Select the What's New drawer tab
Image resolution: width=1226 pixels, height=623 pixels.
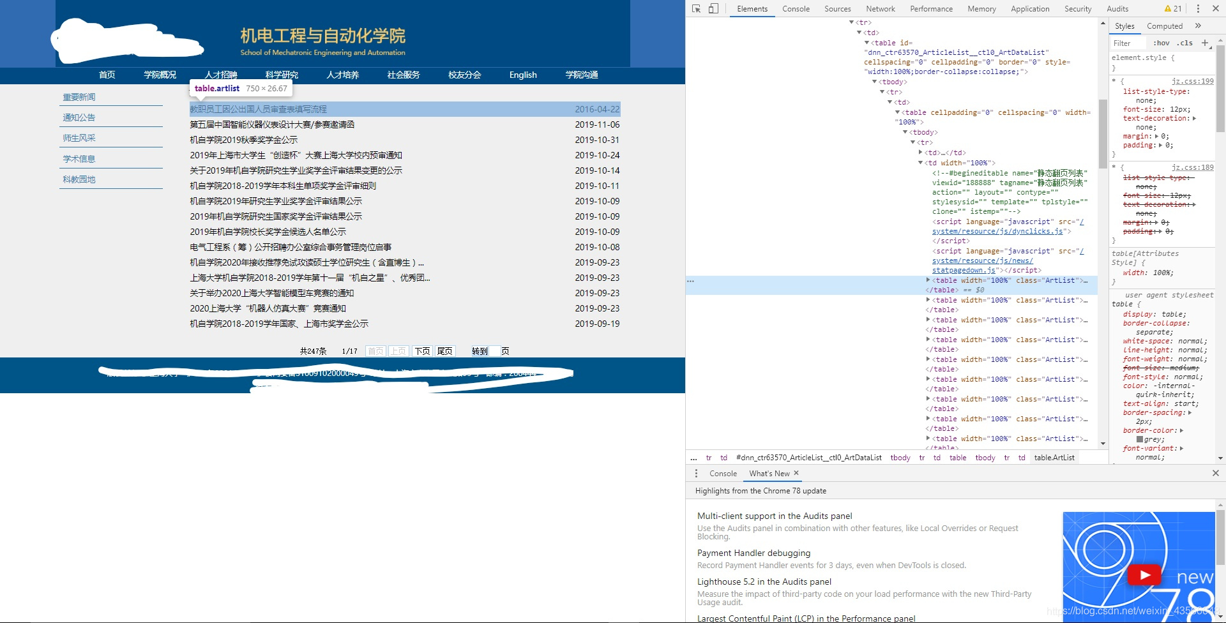tap(769, 473)
